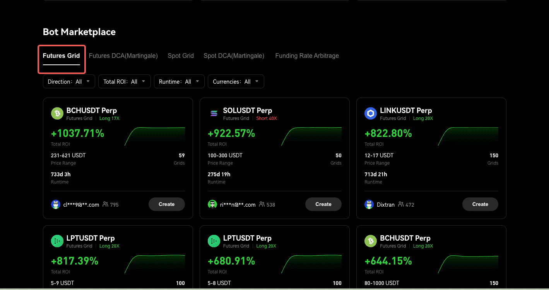Expand the Currencies filter dropdown

[236, 81]
